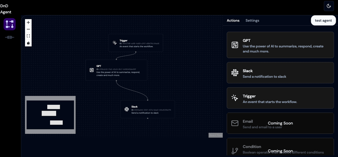This screenshot has width=338, height=157.
Task: Click the Slack node bottom connector handle
Action: (148, 118)
